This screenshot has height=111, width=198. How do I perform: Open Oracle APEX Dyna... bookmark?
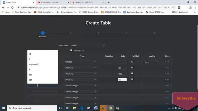click(155, 12)
